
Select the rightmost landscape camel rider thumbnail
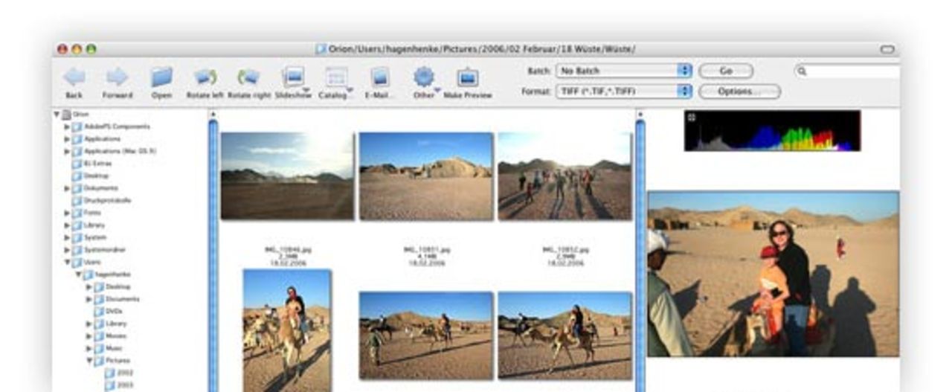(x=565, y=335)
